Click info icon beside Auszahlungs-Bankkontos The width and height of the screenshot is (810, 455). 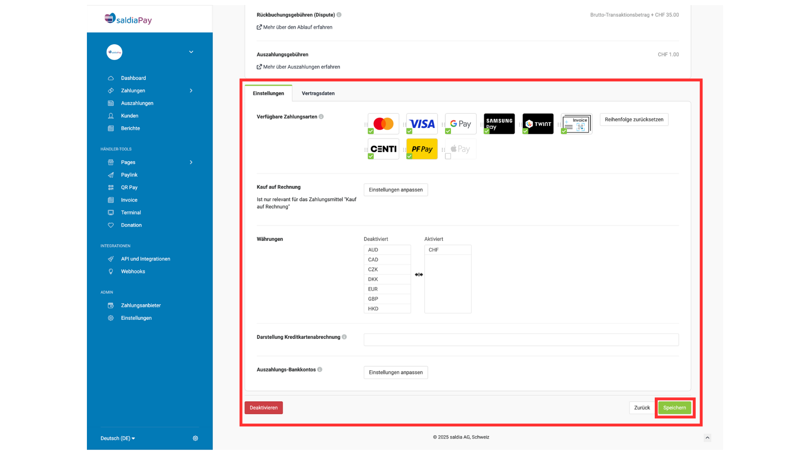pos(320,369)
